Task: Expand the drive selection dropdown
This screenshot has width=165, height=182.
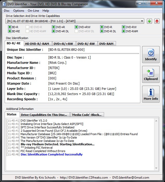Action: (142, 21)
